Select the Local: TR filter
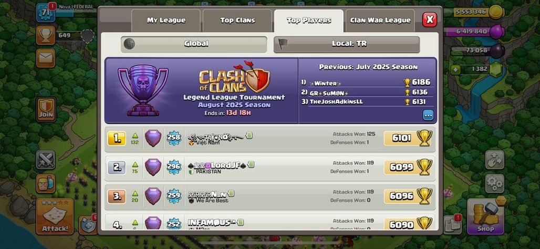Image resolution: width=540 pixels, height=249 pixels. click(x=347, y=45)
